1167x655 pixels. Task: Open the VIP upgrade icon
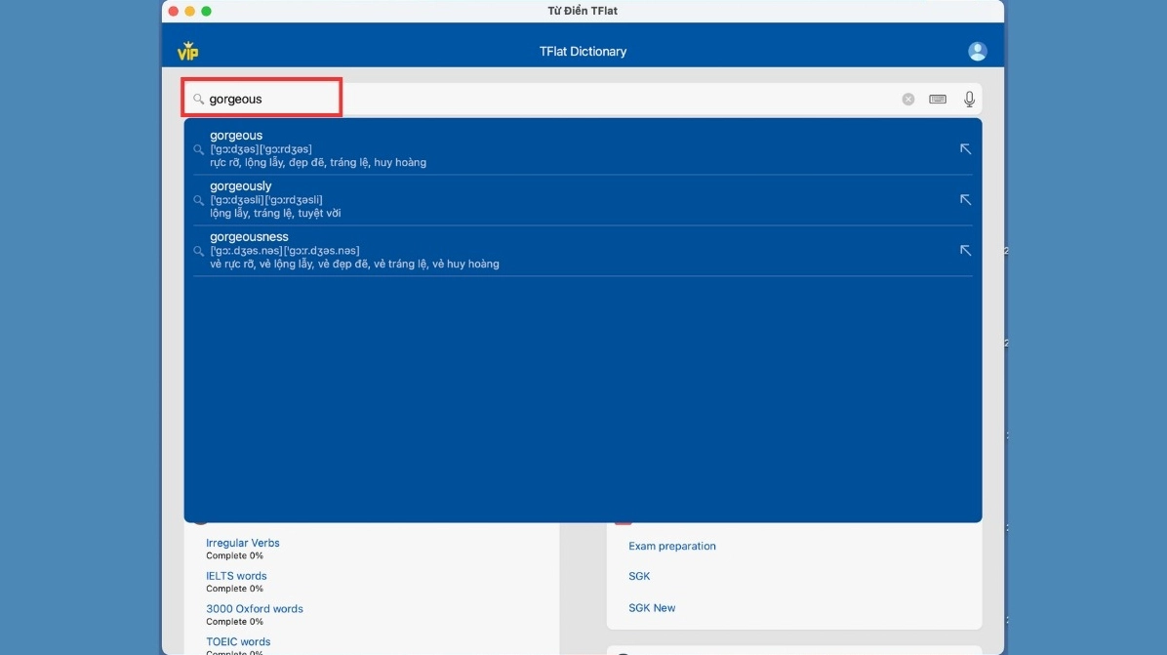click(x=187, y=50)
